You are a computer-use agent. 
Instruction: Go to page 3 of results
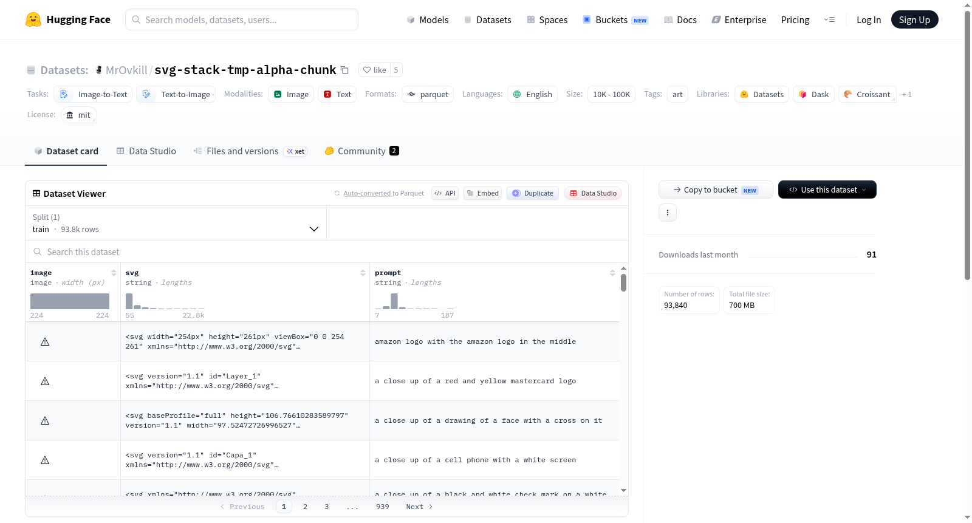point(326,507)
